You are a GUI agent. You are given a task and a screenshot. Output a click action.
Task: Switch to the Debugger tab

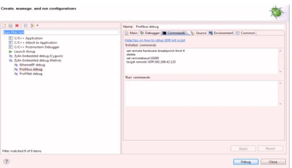(x=150, y=33)
